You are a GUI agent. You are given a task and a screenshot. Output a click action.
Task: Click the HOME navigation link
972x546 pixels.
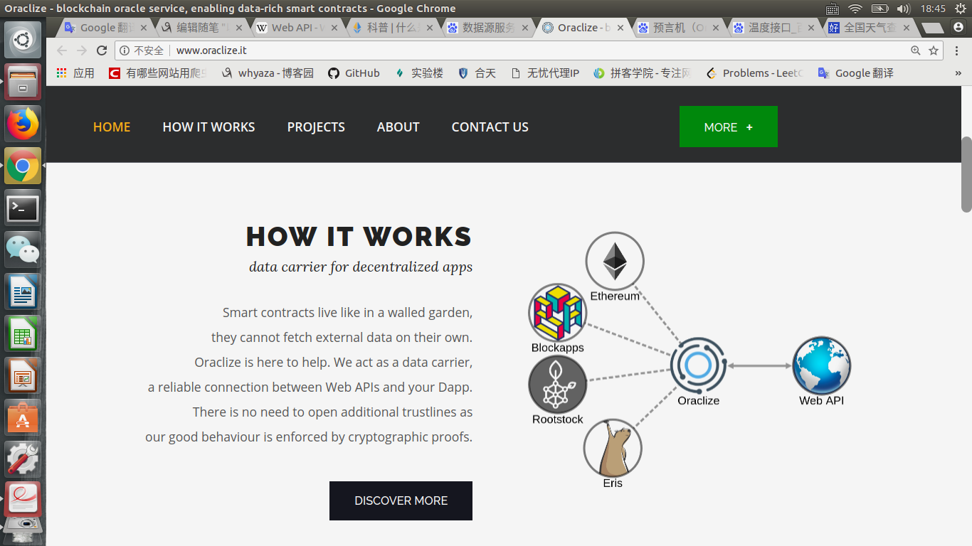pyautogui.click(x=112, y=127)
